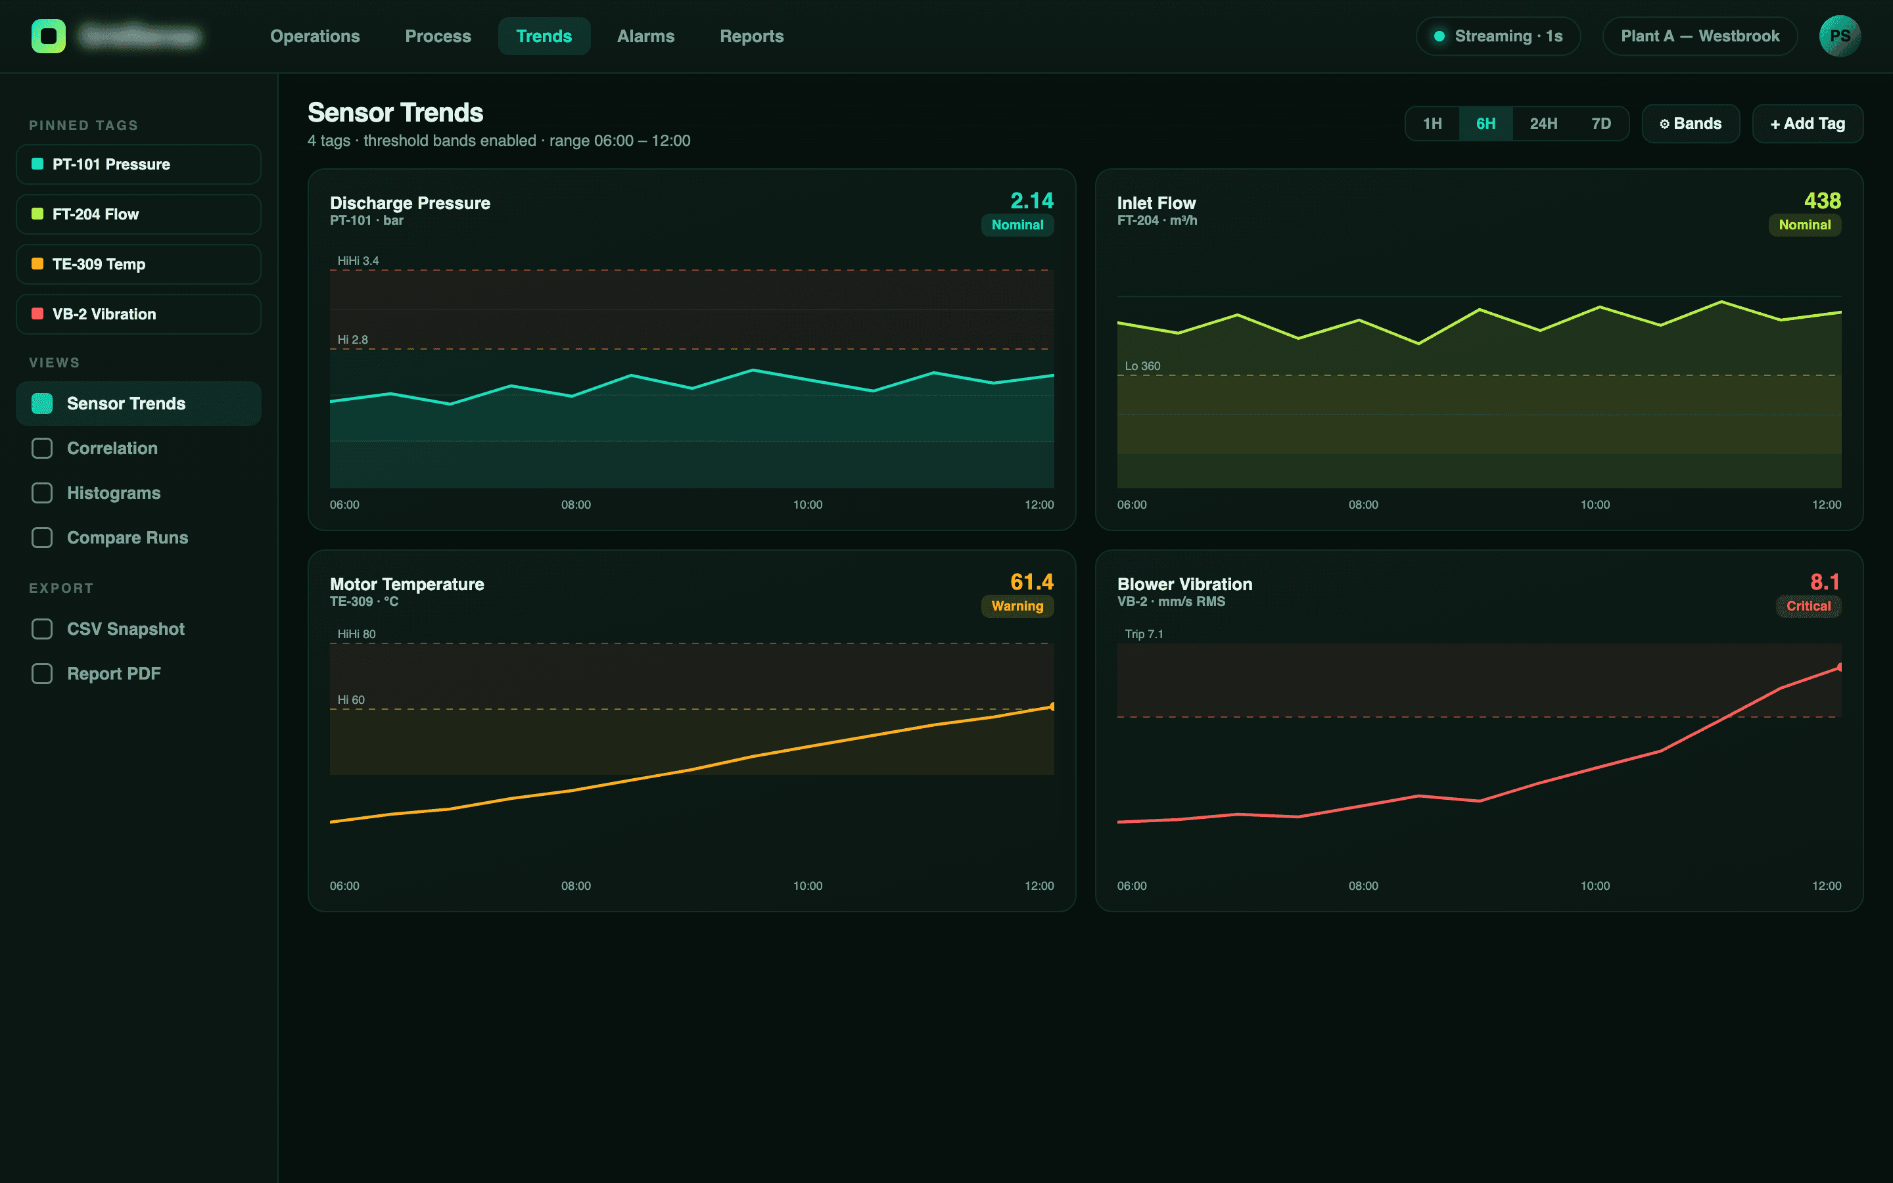1893x1183 pixels.
Task: Switch to the Process tab
Action: (437, 36)
